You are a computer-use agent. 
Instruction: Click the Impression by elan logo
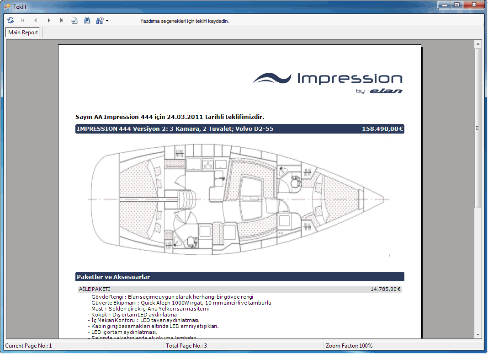click(x=328, y=83)
